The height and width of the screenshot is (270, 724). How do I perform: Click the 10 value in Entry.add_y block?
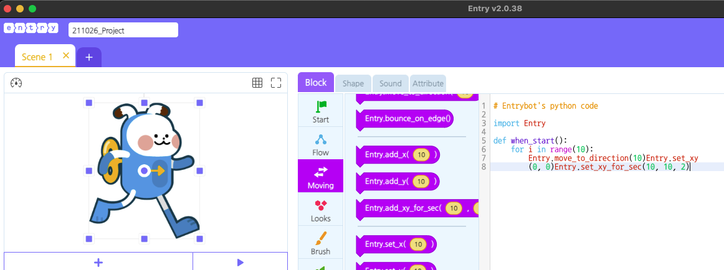(x=421, y=182)
